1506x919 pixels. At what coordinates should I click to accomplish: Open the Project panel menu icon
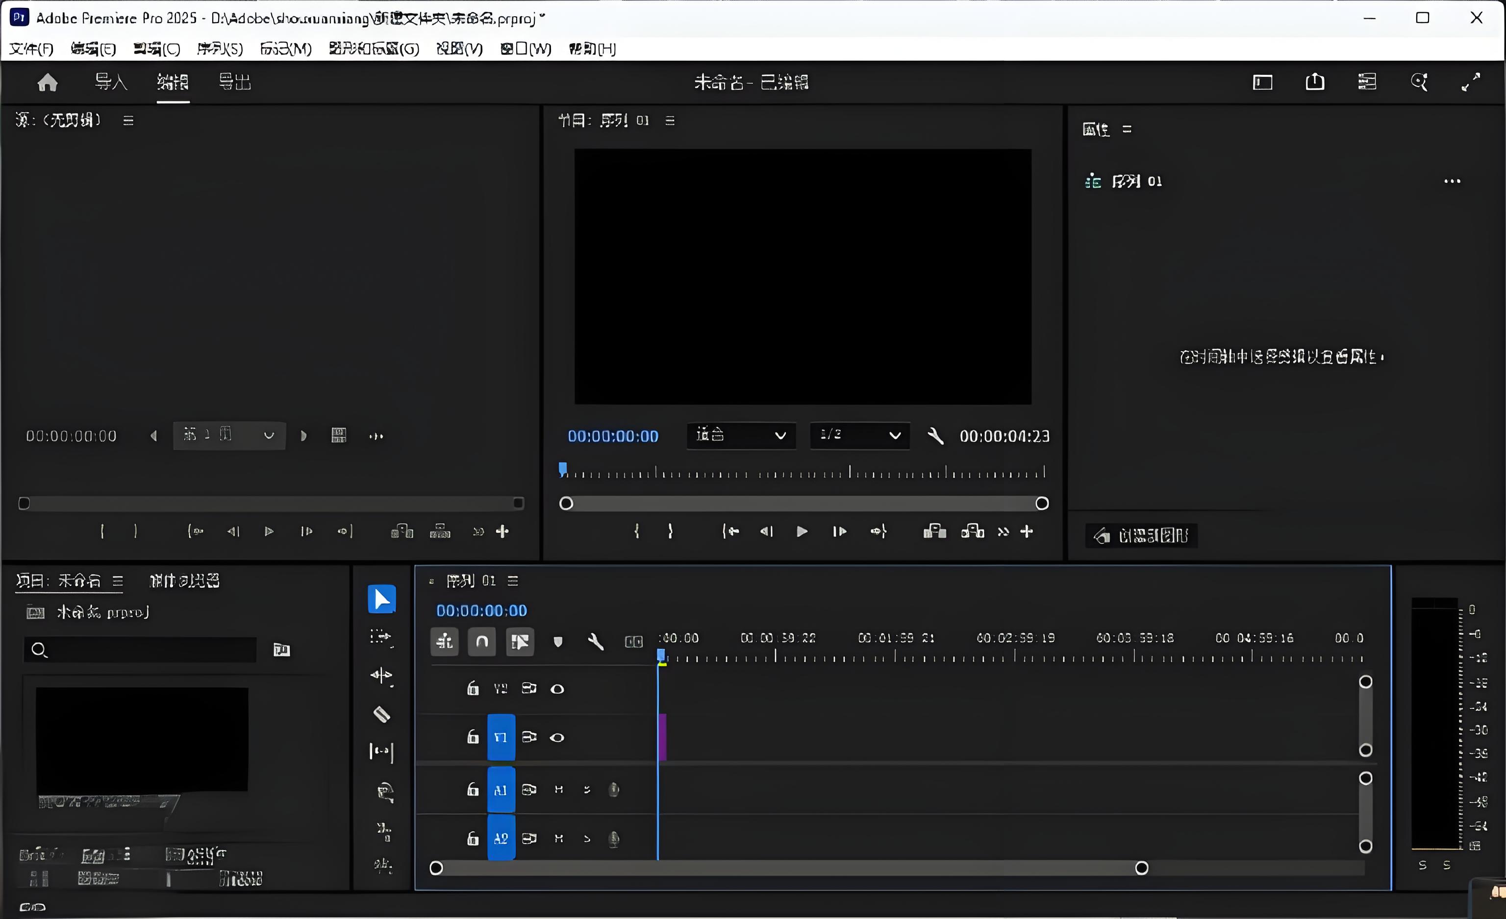pos(118,580)
